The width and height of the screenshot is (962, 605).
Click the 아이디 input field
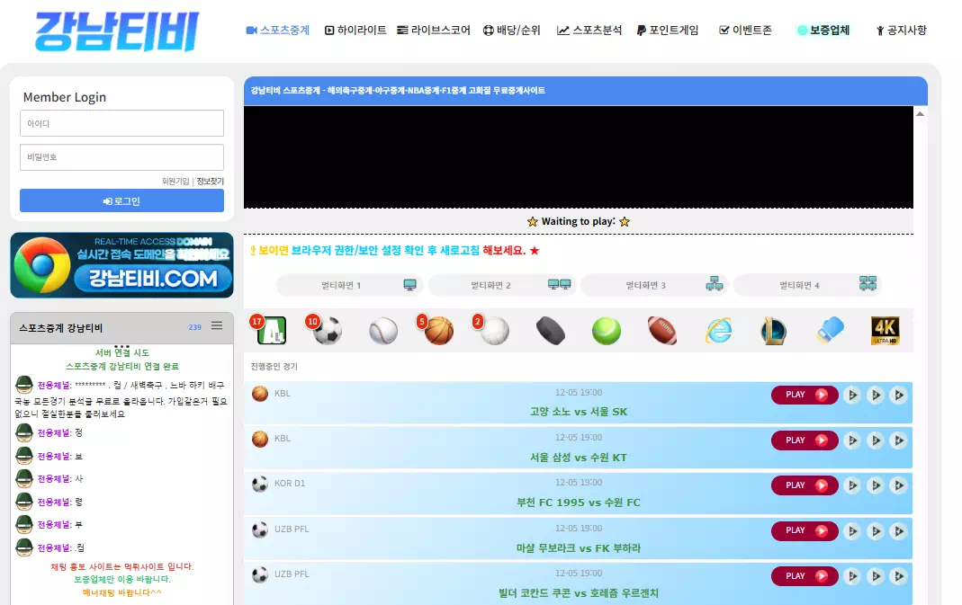pos(121,123)
